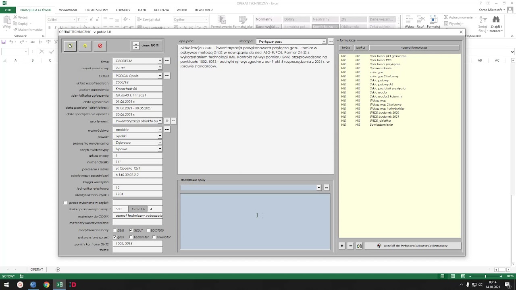Expand ODGiK dropdown showing PODGiK Opole
Viewport: 516px width, 290px height.
pyautogui.click(x=160, y=76)
